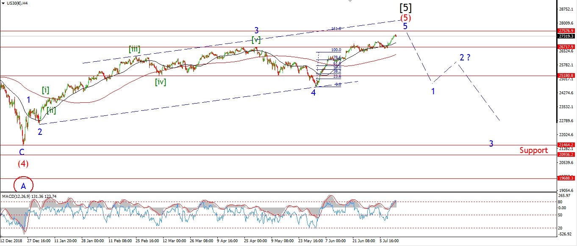Select the 161.8 Fibonacci extension label

(336, 29)
